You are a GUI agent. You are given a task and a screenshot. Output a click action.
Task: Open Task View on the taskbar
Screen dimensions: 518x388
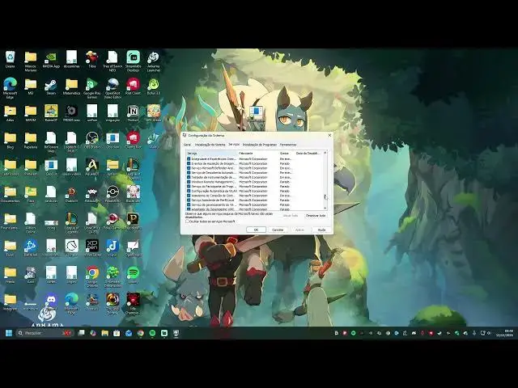point(81,333)
